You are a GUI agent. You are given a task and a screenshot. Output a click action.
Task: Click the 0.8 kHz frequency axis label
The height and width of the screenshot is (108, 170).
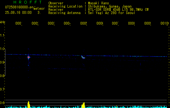2,76
